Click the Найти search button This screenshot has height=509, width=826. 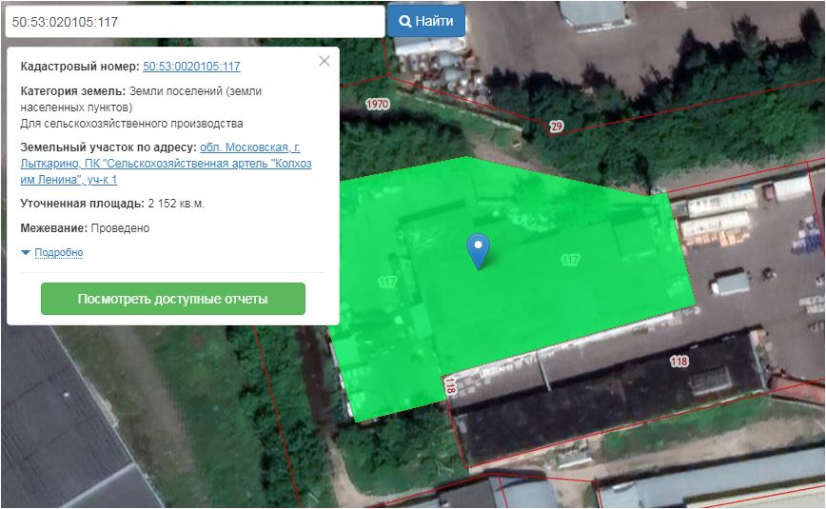(425, 21)
